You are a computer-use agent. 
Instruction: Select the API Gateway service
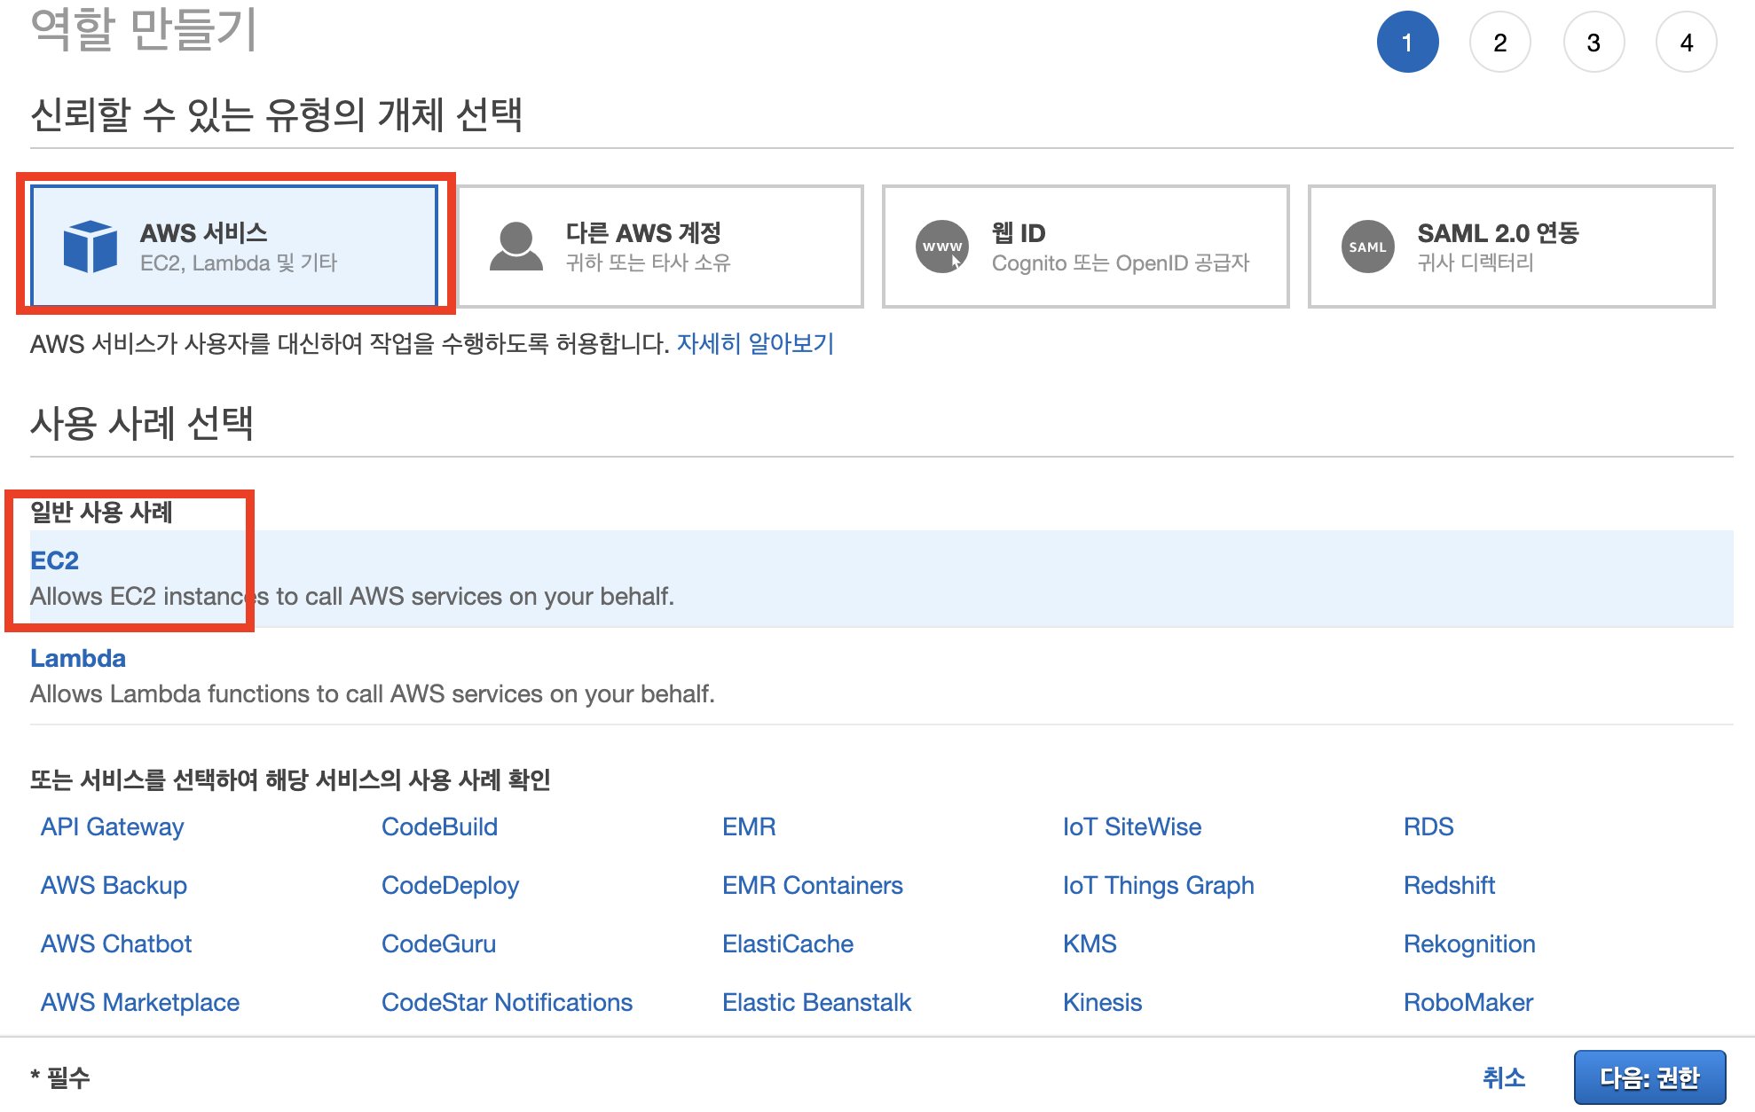click(x=113, y=826)
